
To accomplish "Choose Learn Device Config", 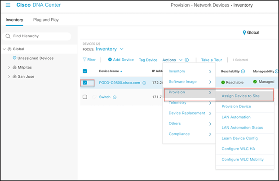I will pyautogui.click(x=239, y=138).
